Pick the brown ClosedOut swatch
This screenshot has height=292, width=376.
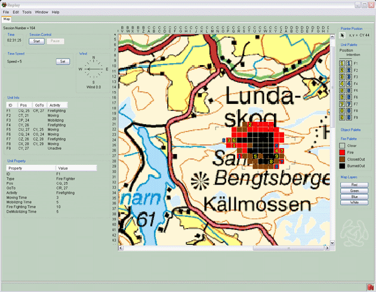tap(343, 160)
